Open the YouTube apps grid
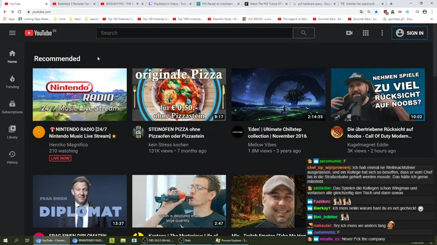 (365, 33)
